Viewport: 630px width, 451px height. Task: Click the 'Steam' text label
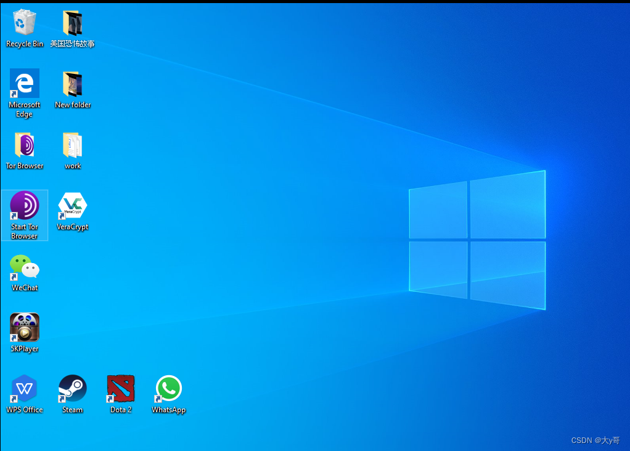[72, 410]
